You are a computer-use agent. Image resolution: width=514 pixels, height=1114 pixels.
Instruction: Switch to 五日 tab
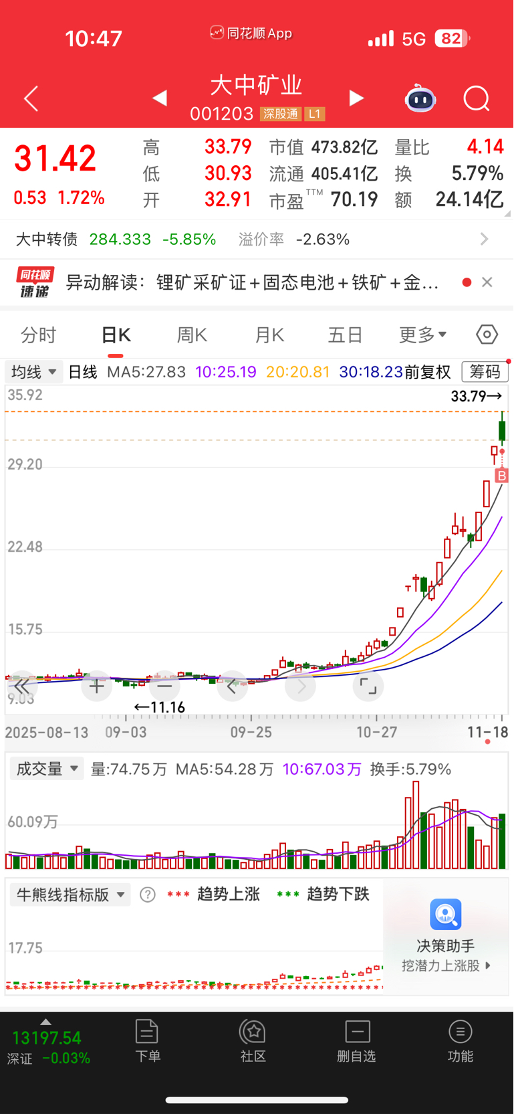pyautogui.click(x=346, y=335)
